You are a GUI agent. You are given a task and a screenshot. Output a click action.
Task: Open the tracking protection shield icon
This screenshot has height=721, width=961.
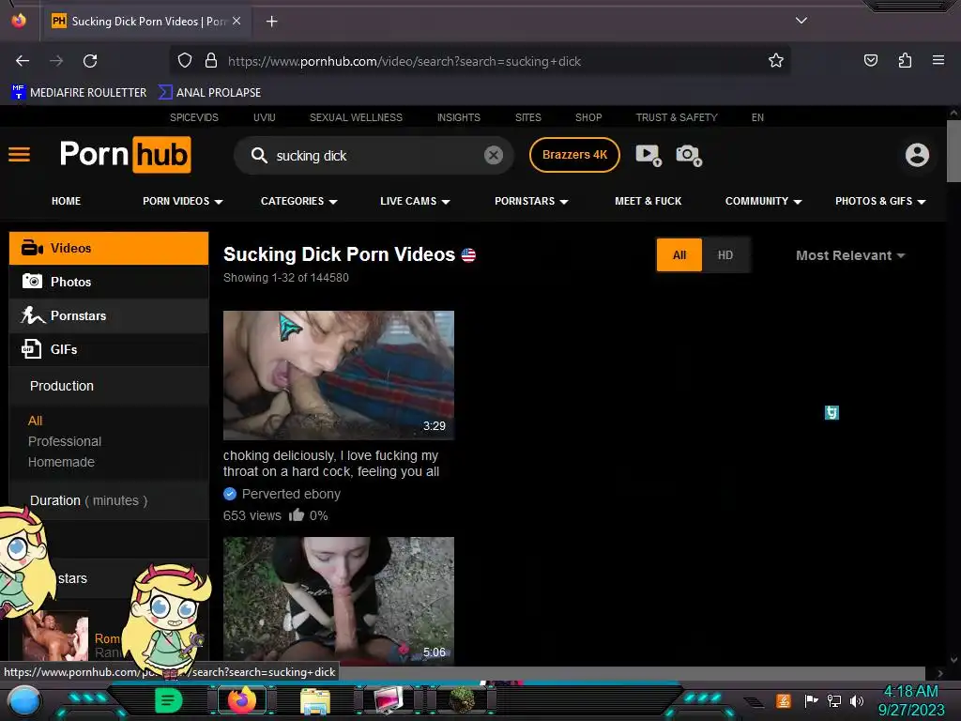(185, 60)
